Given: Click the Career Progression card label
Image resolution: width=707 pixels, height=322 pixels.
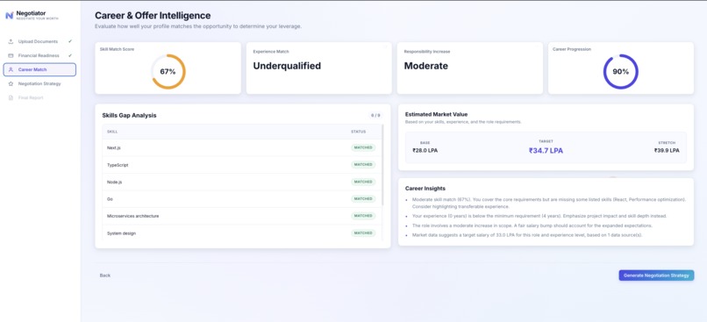Looking at the screenshot, I should (x=572, y=49).
